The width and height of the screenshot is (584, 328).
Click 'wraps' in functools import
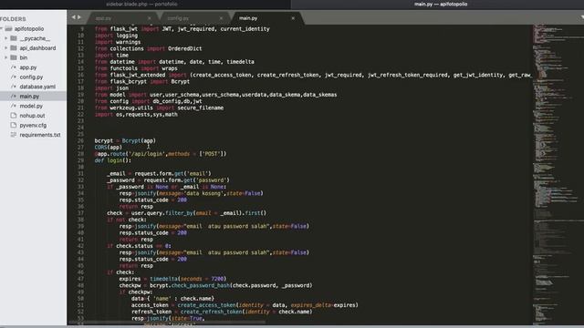click(x=170, y=68)
